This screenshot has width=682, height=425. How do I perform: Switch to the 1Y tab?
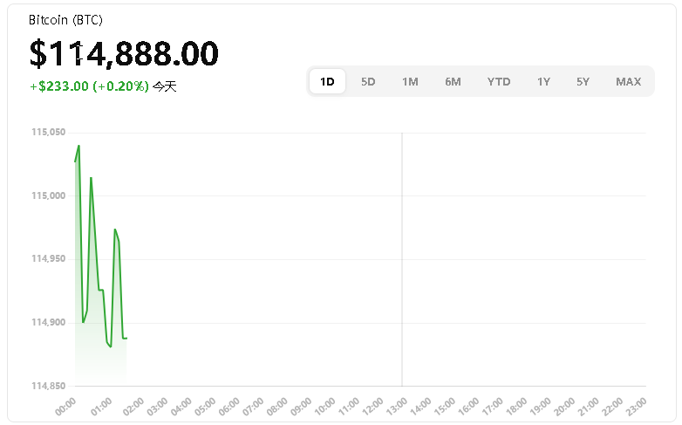pos(543,82)
